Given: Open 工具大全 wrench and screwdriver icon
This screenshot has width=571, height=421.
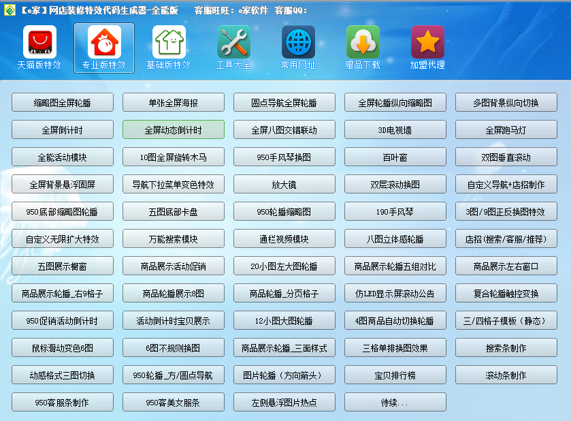Looking at the screenshot, I should click(233, 42).
